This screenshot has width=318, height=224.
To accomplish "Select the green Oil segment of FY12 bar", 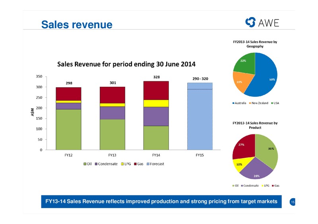I will click(x=68, y=130).
